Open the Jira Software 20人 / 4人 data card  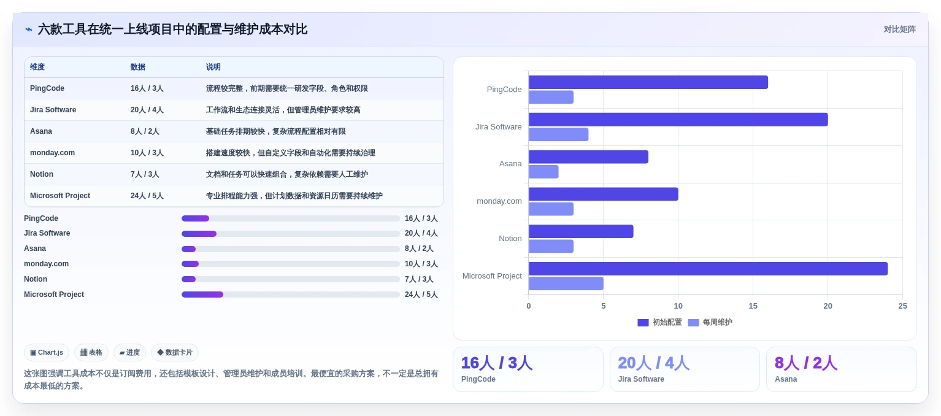point(685,369)
